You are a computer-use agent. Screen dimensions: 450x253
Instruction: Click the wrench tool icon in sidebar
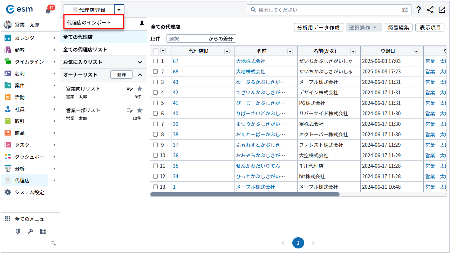[30, 231]
